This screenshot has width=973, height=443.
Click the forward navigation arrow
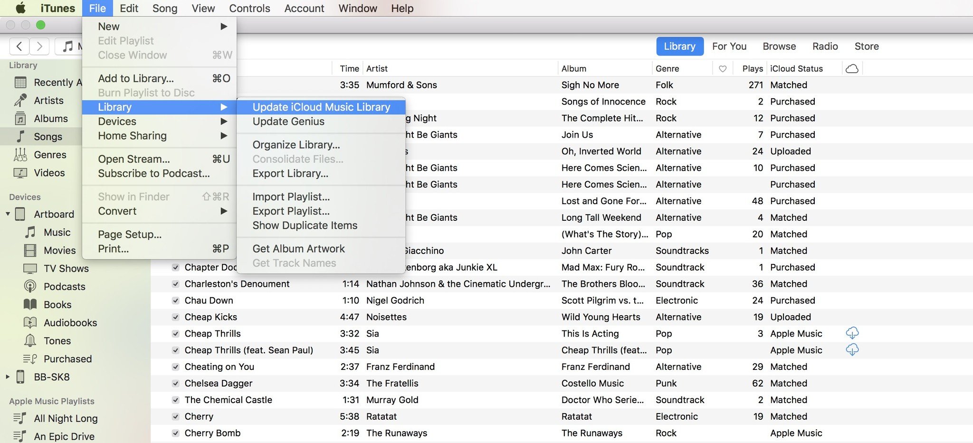coord(39,46)
